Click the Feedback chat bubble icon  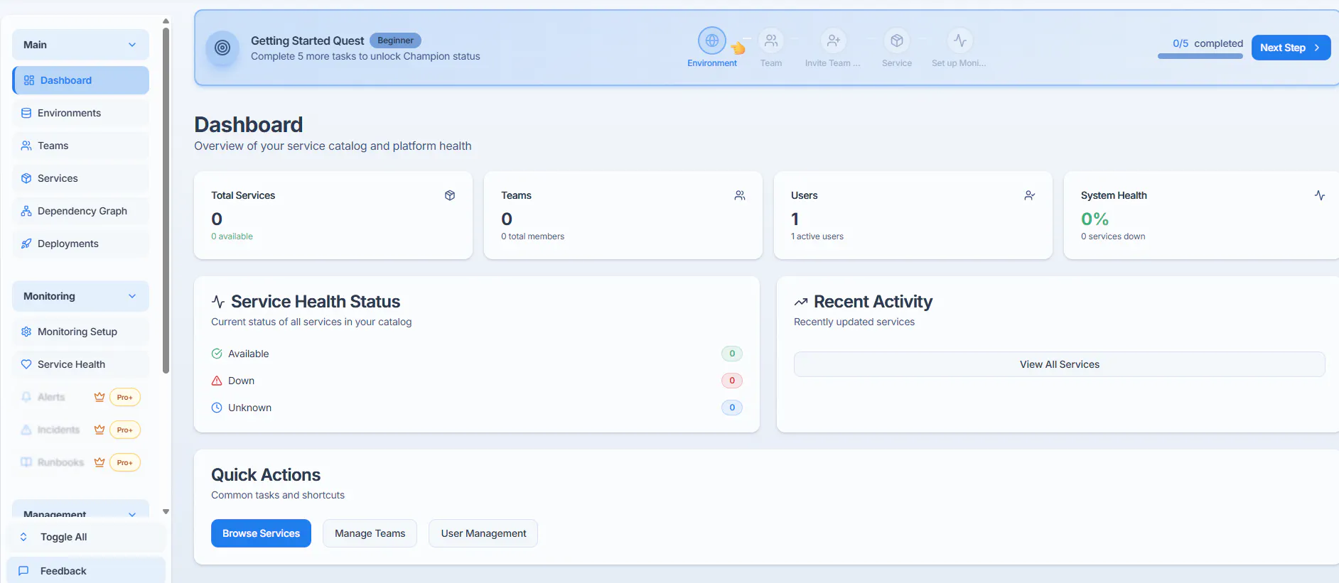[x=23, y=571]
